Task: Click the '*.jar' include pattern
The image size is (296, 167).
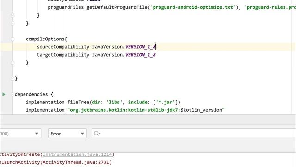Action: [166, 102]
